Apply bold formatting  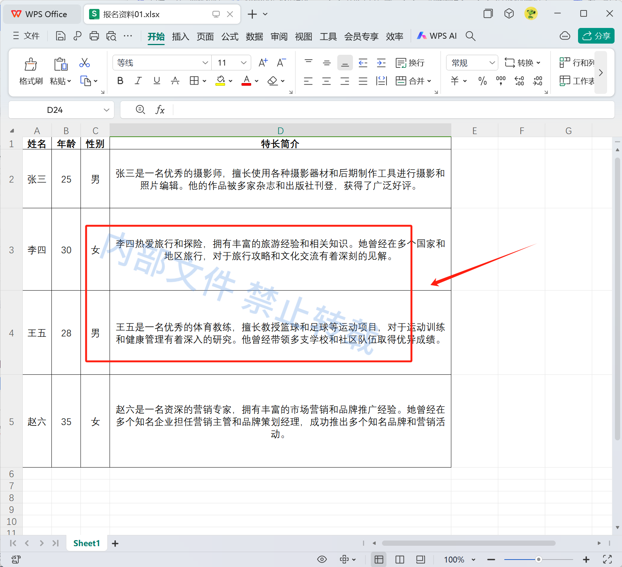coord(120,80)
